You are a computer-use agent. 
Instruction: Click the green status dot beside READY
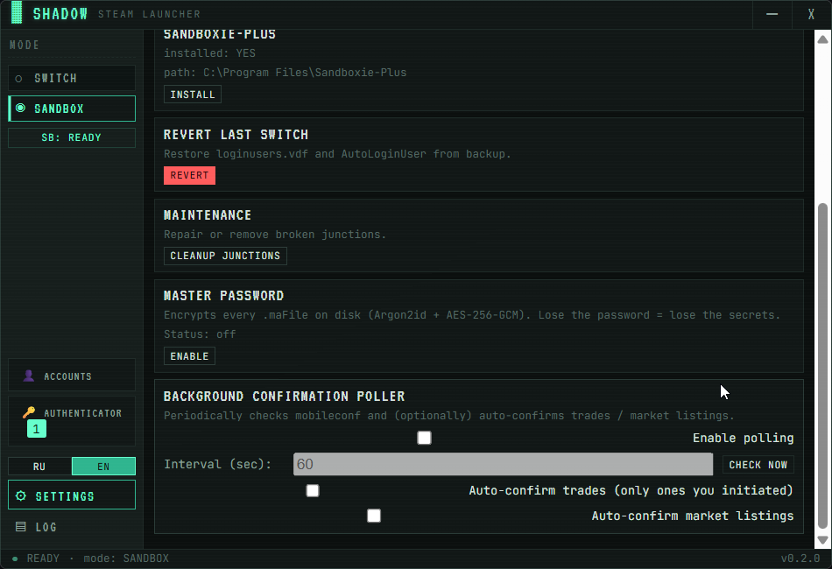pyautogui.click(x=15, y=558)
